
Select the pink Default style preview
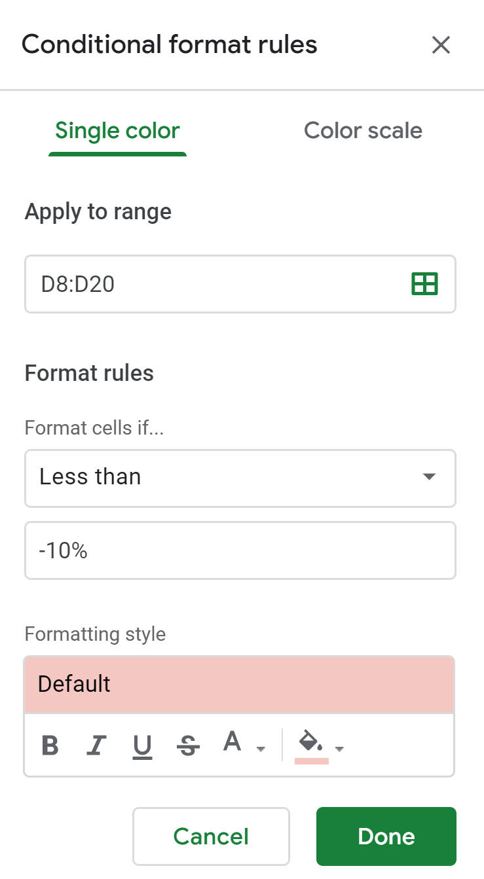coord(239,684)
